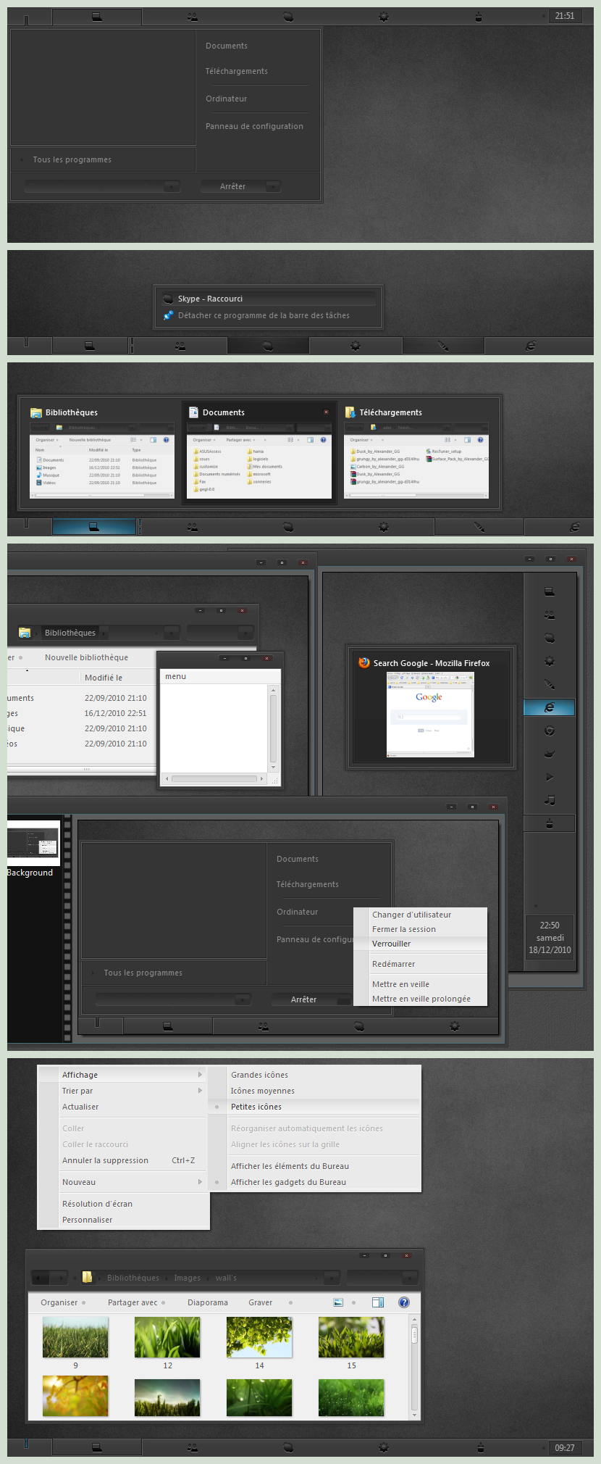This screenshot has width=601, height=1464.
Task: Click Graver in wall's explorer toolbar
Action: click(x=261, y=1302)
